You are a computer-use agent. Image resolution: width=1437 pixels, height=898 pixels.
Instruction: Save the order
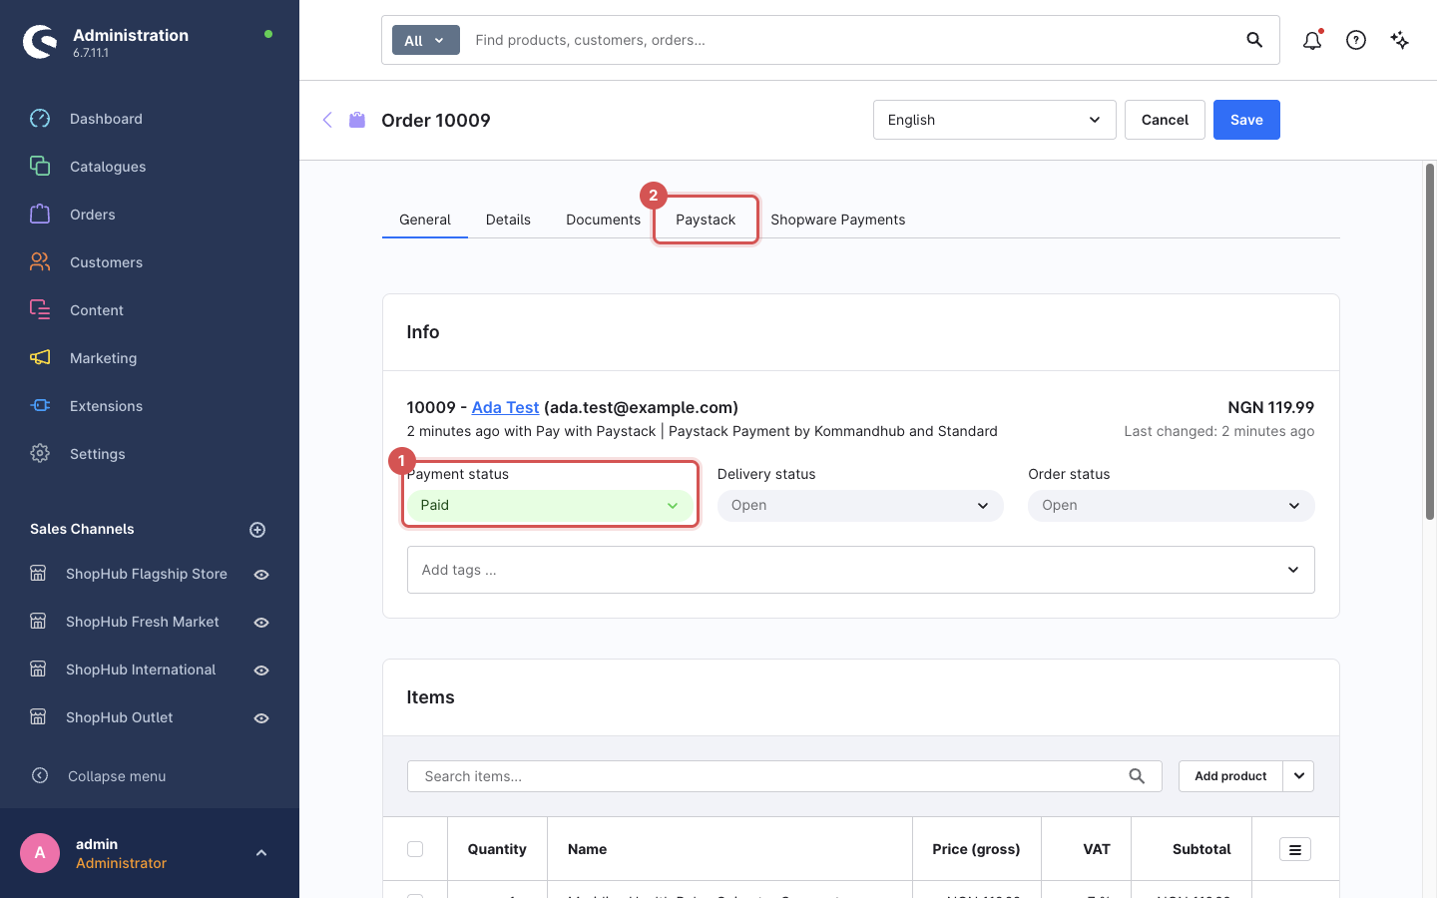coord(1246,120)
